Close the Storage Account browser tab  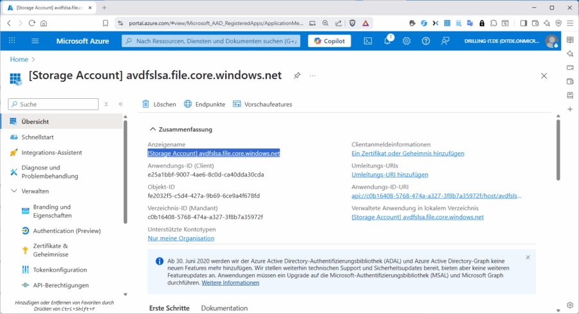pyautogui.click(x=89, y=7)
